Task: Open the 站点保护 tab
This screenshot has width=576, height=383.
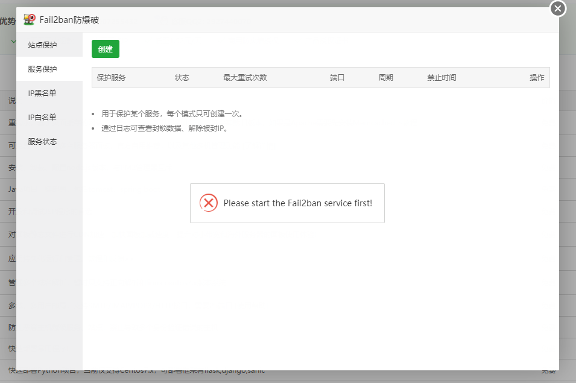Action: click(42, 45)
